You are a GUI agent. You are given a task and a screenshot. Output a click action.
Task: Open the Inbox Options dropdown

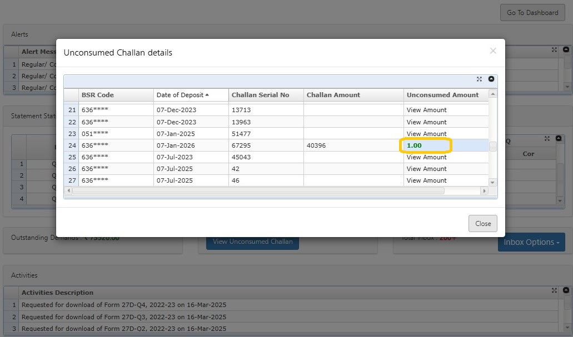point(531,242)
